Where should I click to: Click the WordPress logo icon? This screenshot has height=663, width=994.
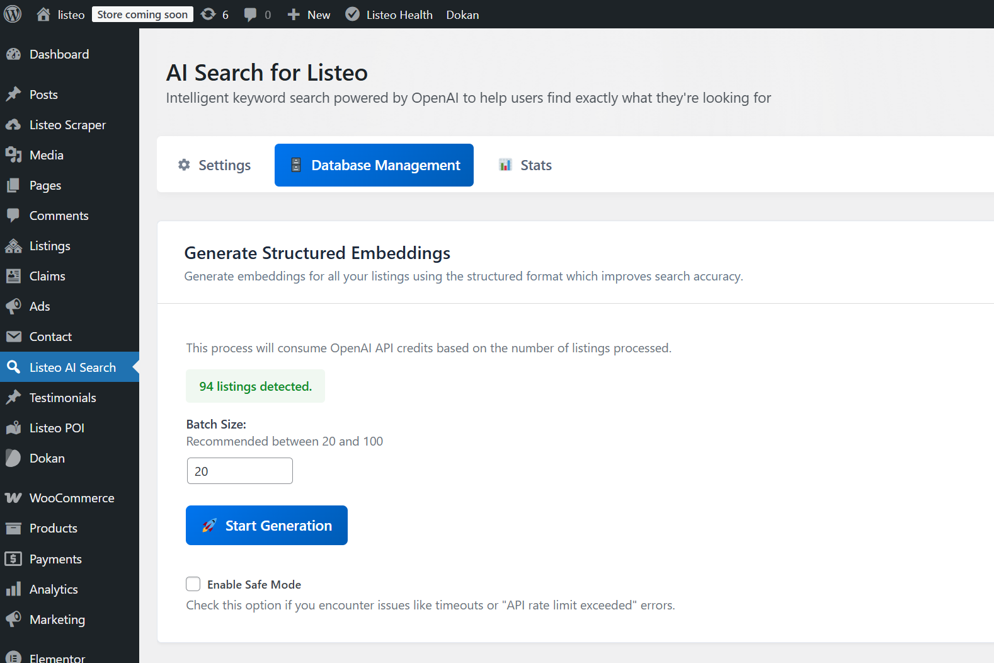coord(13,14)
